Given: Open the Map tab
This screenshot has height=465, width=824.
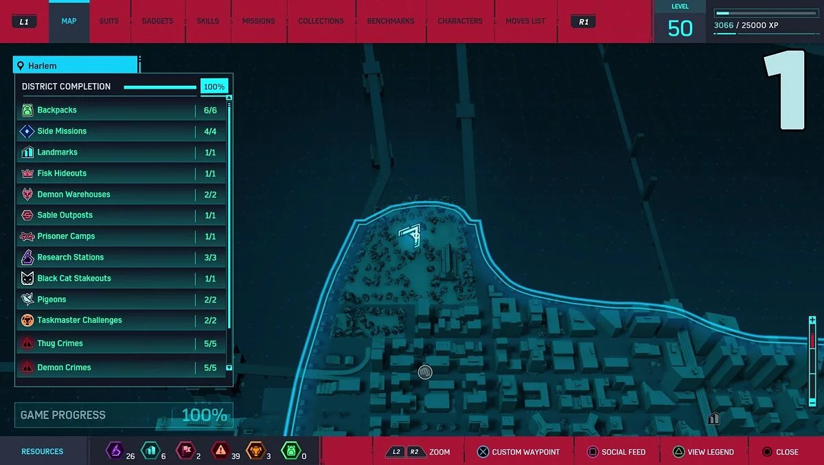Looking at the screenshot, I should click(x=69, y=21).
